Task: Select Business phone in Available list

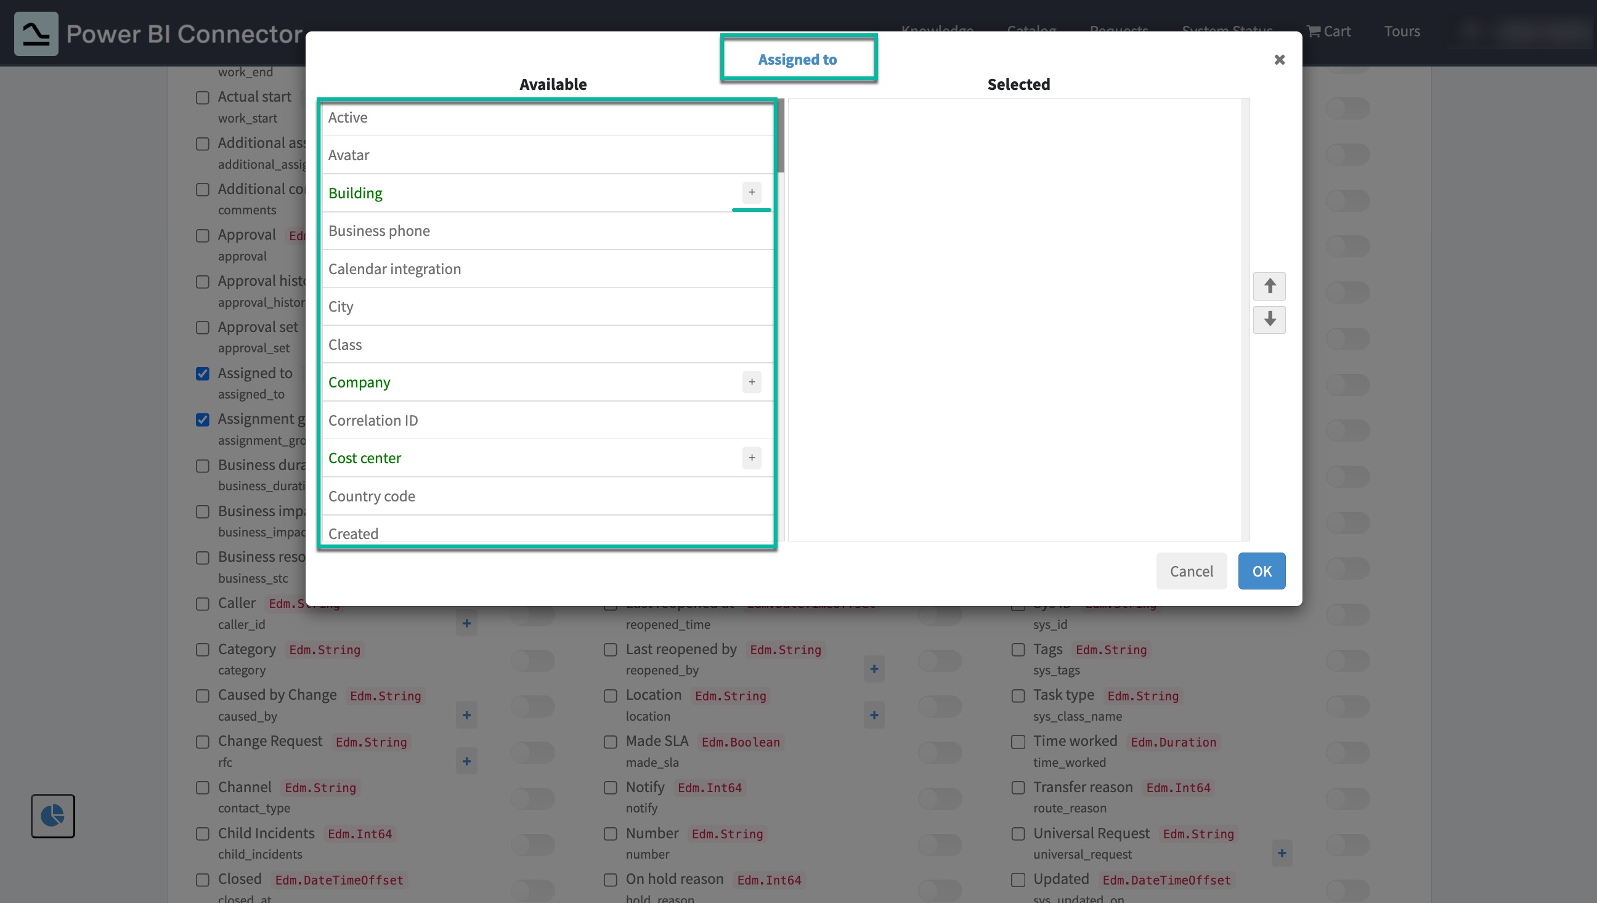Action: click(x=379, y=231)
